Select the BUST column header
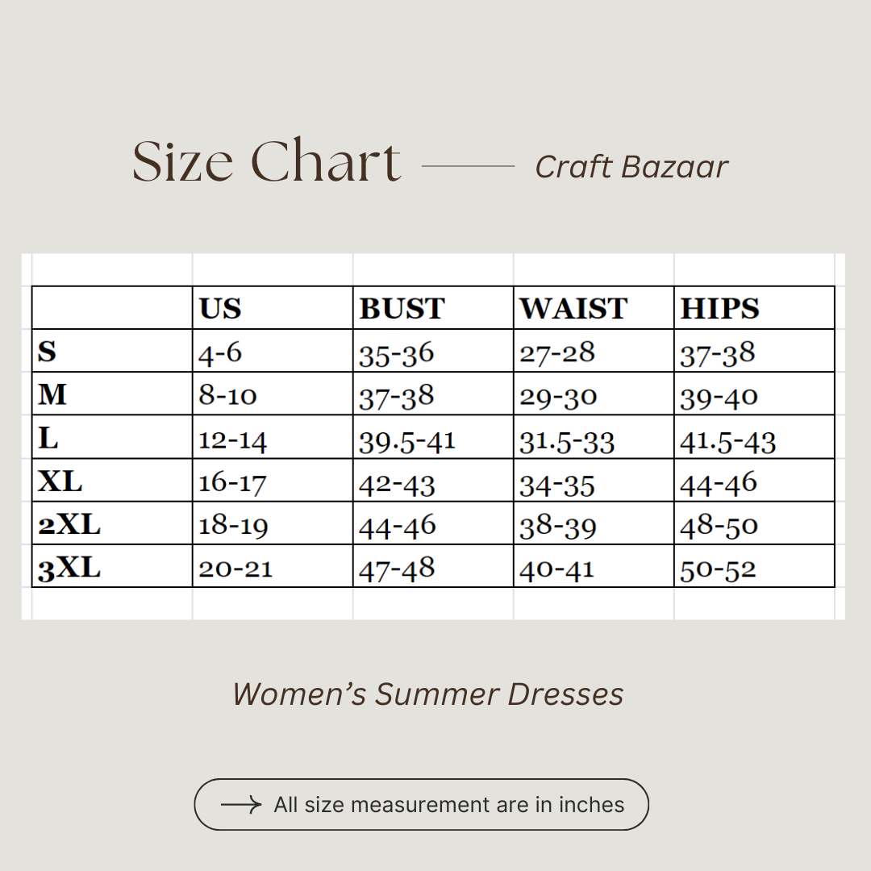Image resolution: width=871 pixels, height=871 pixels. point(402,308)
